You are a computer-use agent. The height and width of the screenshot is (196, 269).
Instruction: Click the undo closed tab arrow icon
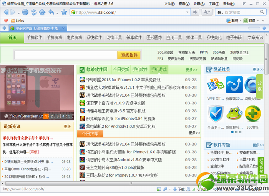[x=51, y=12]
